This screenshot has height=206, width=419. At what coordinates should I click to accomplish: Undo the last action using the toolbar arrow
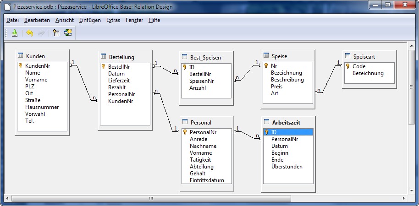click(x=30, y=33)
